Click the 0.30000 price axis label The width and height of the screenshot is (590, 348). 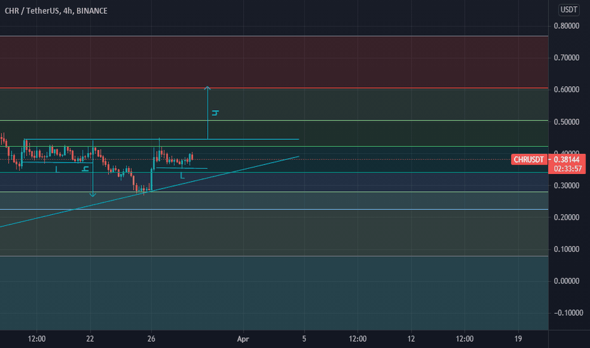(567, 185)
